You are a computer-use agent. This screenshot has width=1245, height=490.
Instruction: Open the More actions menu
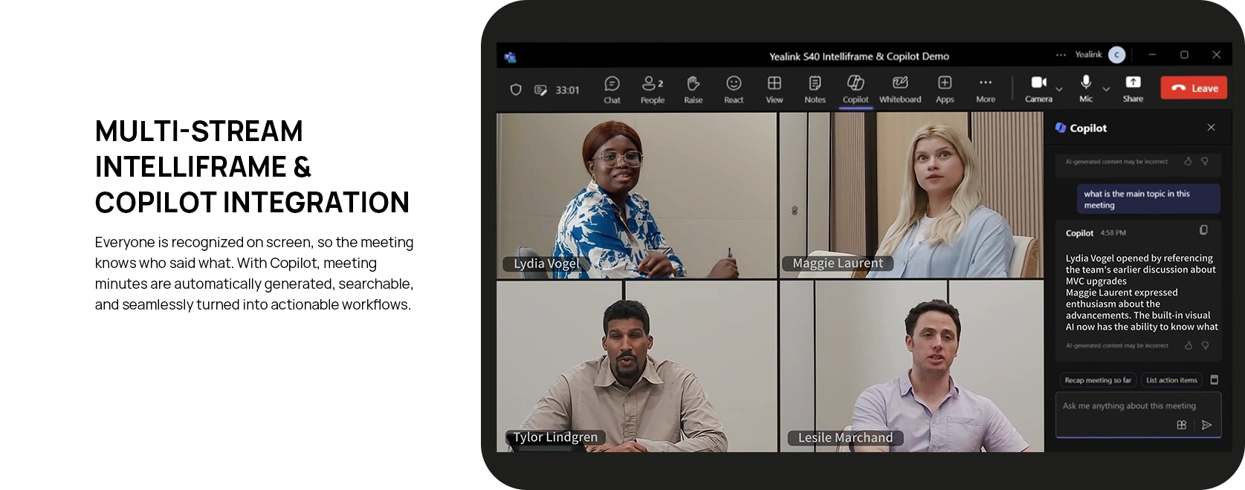pos(986,89)
